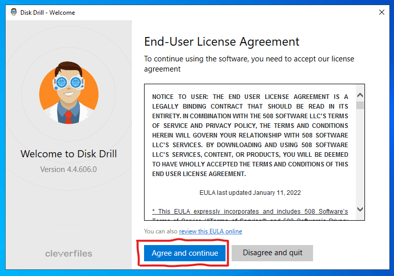Image resolution: width=394 pixels, height=276 pixels.
Task: Click the EULA scrollbar down arrow
Action: (x=360, y=209)
